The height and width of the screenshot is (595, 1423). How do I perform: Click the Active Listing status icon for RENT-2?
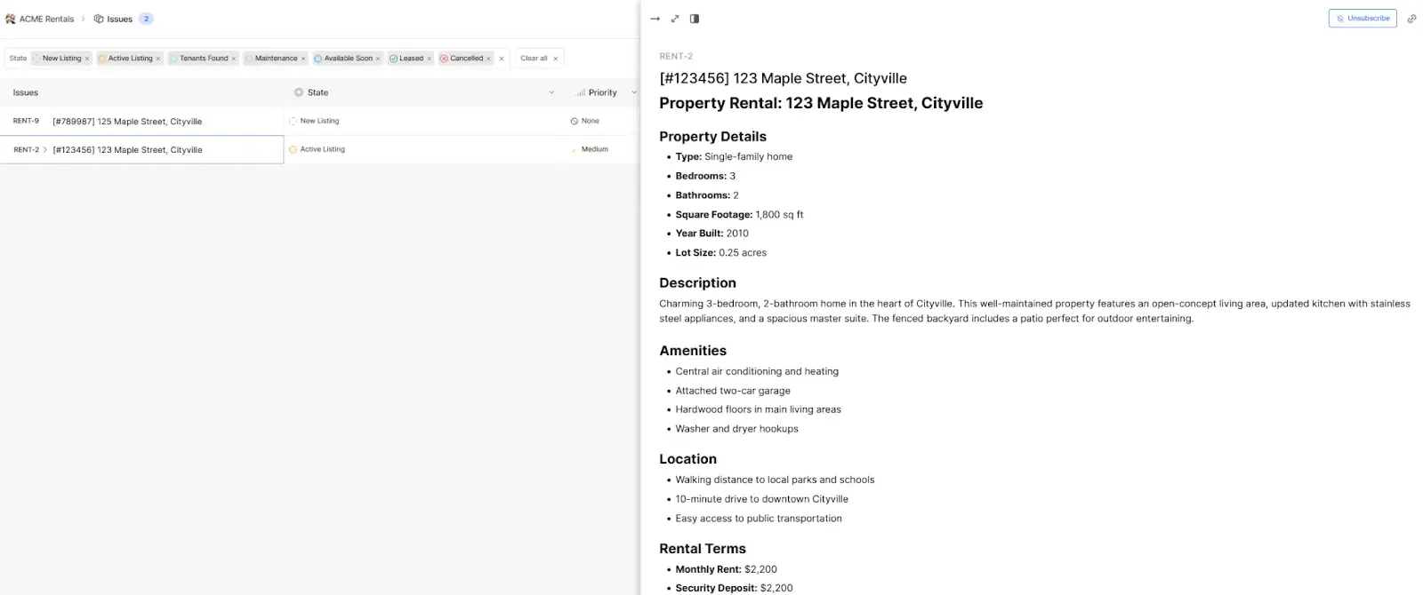pyautogui.click(x=293, y=149)
